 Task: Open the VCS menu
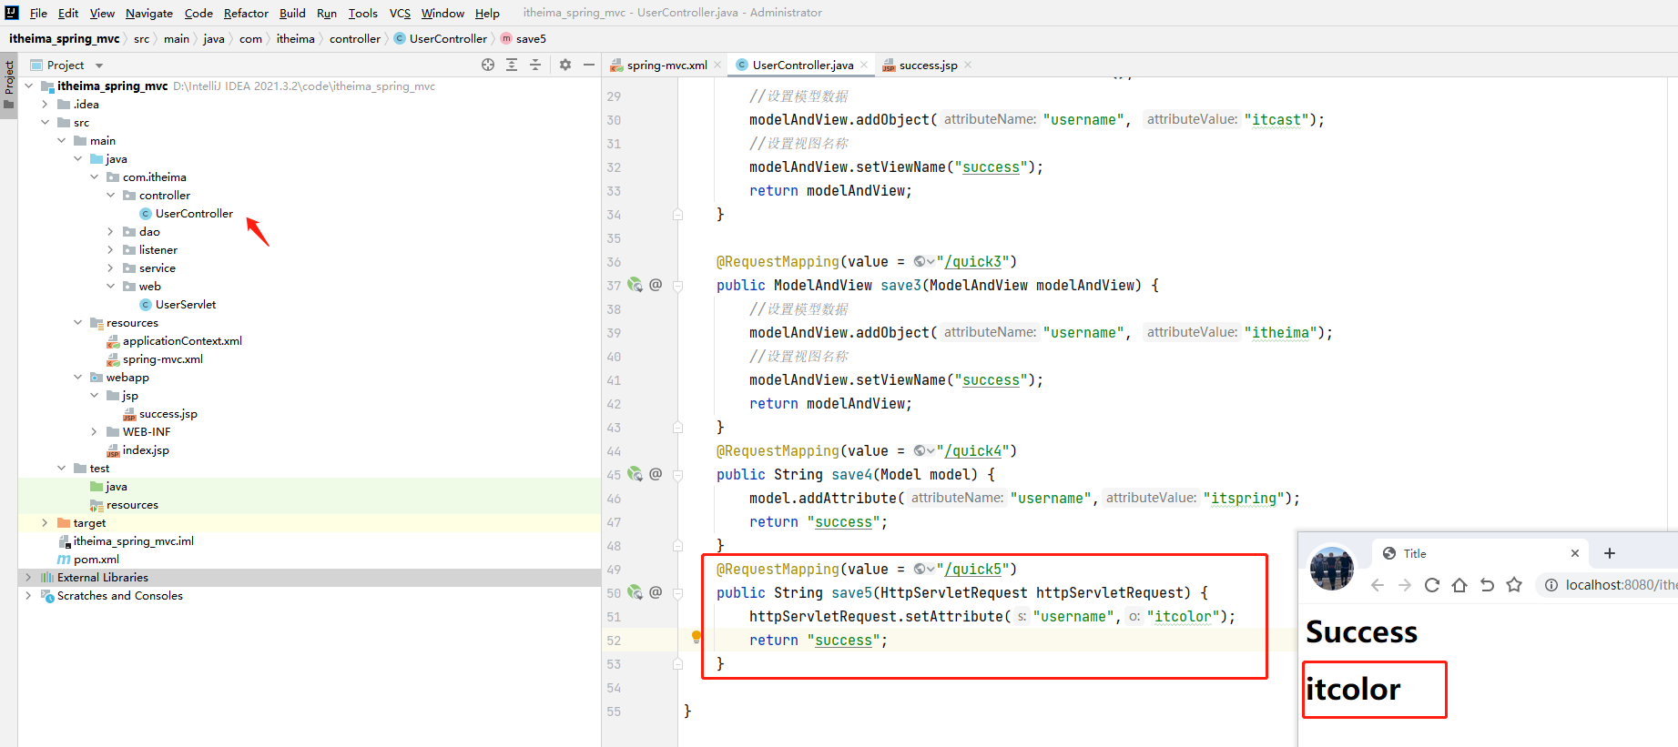[x=400, y=13]
